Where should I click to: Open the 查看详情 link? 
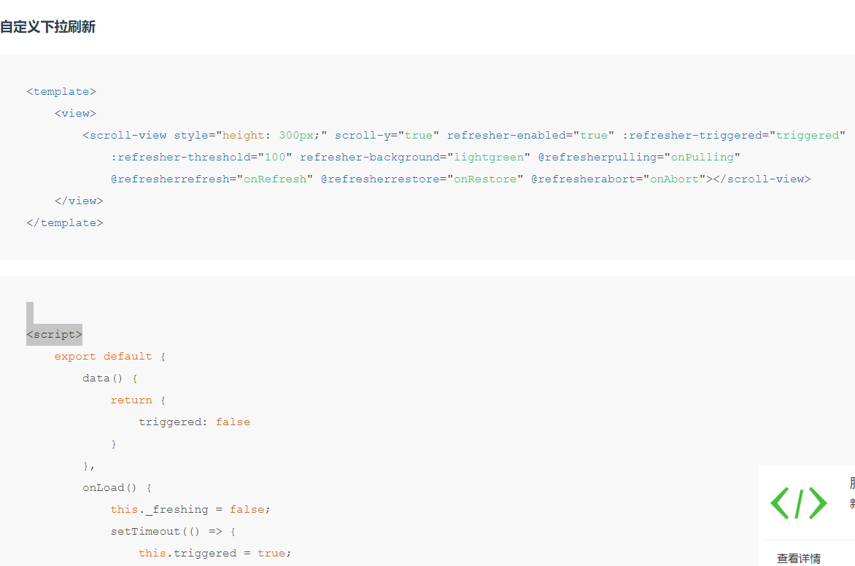[x=798, y=559]
